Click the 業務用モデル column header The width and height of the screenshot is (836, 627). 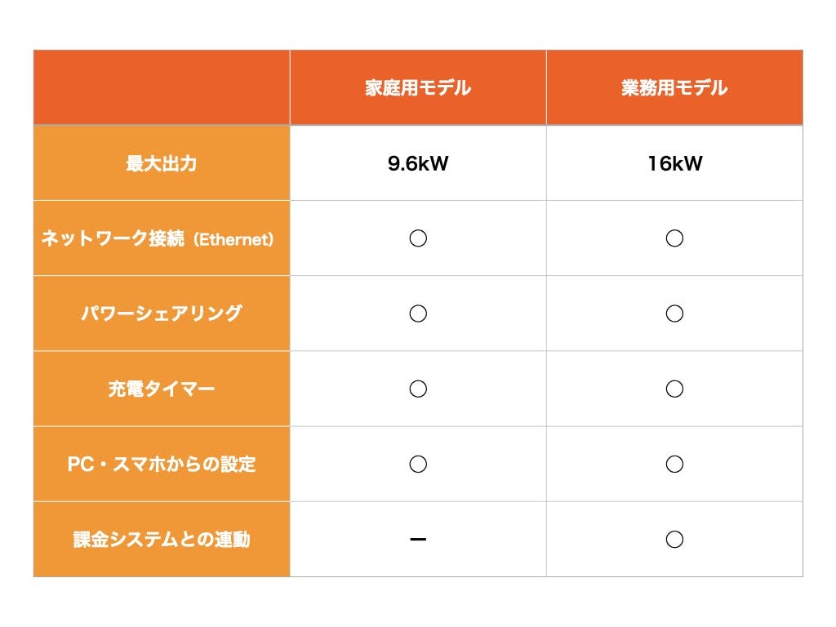pos(674,88)
